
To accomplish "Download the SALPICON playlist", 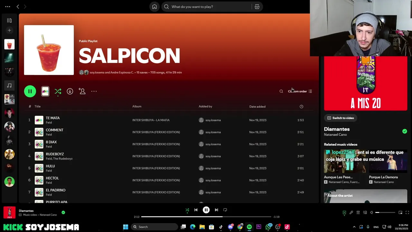I will click(70, 92).
